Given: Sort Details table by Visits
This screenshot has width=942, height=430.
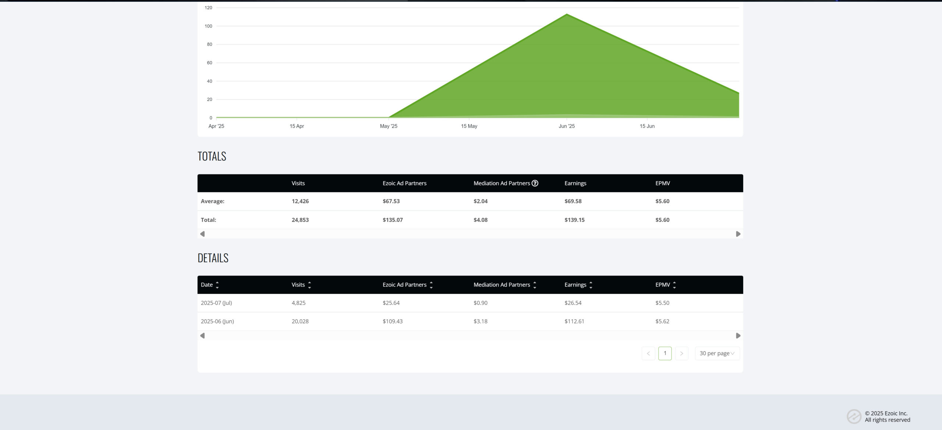Looking at the screenshot, I should point(309,285).
